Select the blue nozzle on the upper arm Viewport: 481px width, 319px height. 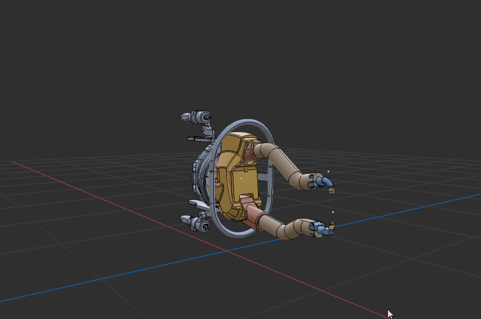(x=327, y=182)
